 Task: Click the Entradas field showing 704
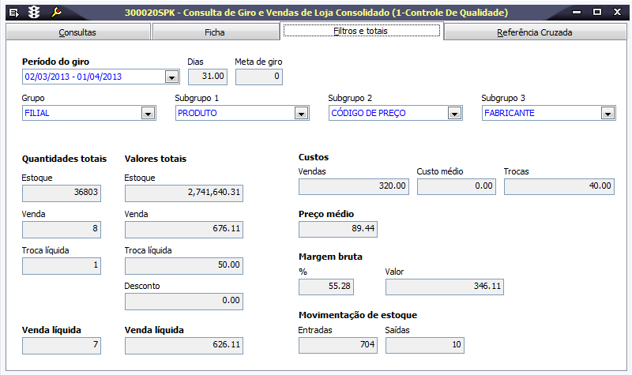[337, 345]
